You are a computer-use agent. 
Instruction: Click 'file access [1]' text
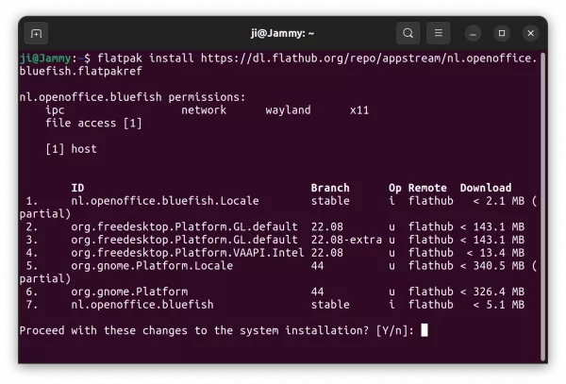93,124
